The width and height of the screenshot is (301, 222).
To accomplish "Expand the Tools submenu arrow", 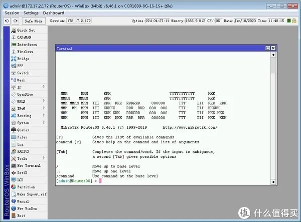I will point(44,158).
